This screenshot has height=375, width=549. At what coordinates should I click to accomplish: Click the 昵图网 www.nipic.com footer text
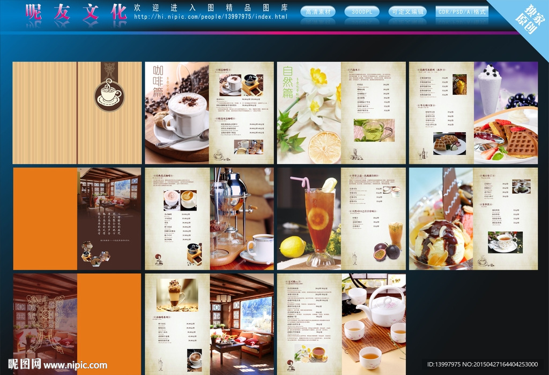click(x=58, y=364)
